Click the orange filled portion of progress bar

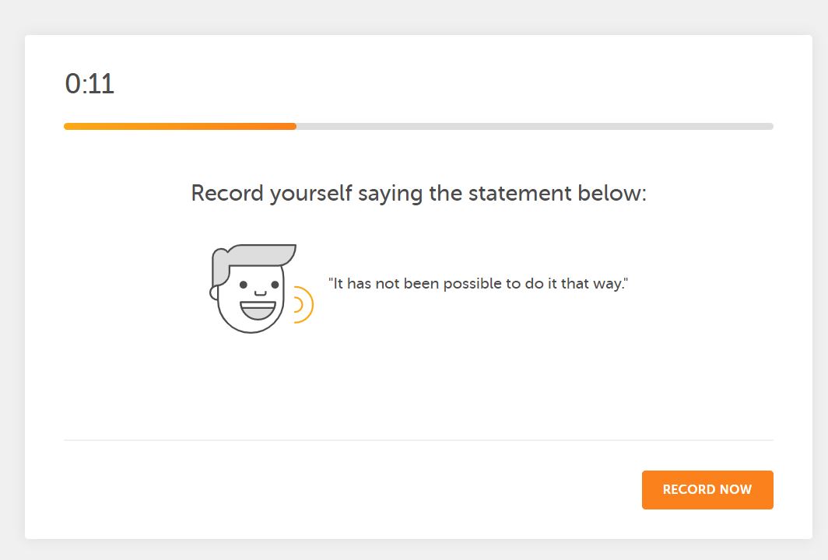tap(179, 126)
